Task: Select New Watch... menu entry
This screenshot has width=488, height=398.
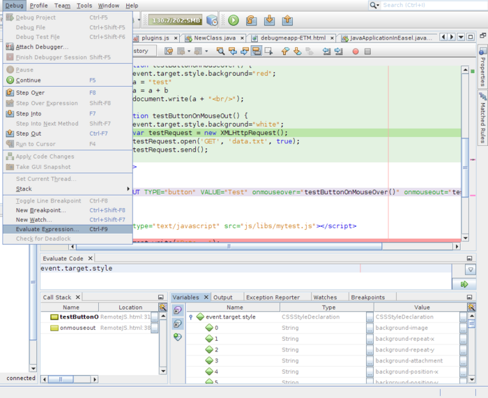Action: point(68,220)
